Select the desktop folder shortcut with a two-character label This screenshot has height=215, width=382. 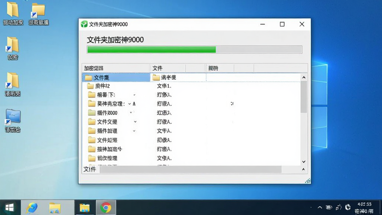[x=13, y=49]
